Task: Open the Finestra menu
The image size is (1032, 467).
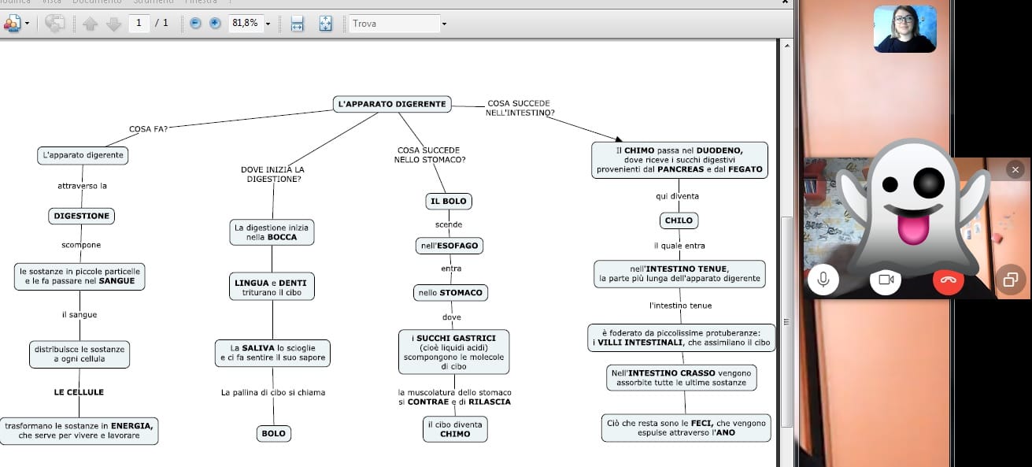Action: coord(200,2)
